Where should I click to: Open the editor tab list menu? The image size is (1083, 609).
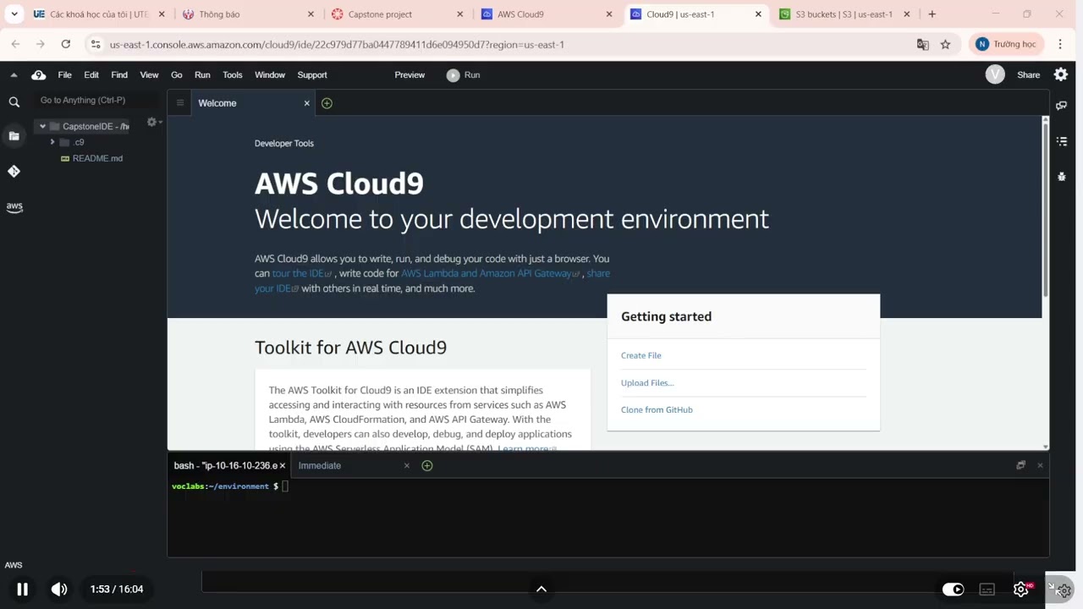pos(179,103)
